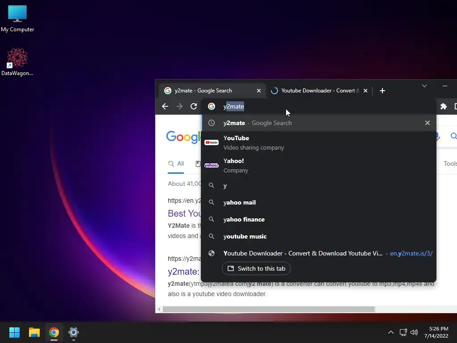
Task: Close the y2mate - Google Search tab
Action: 258,91
